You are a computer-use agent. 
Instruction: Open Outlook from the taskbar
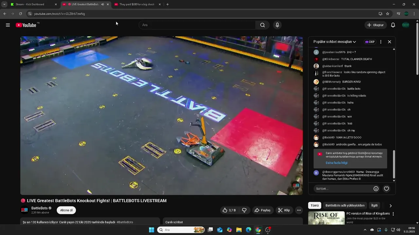point(220,230)
